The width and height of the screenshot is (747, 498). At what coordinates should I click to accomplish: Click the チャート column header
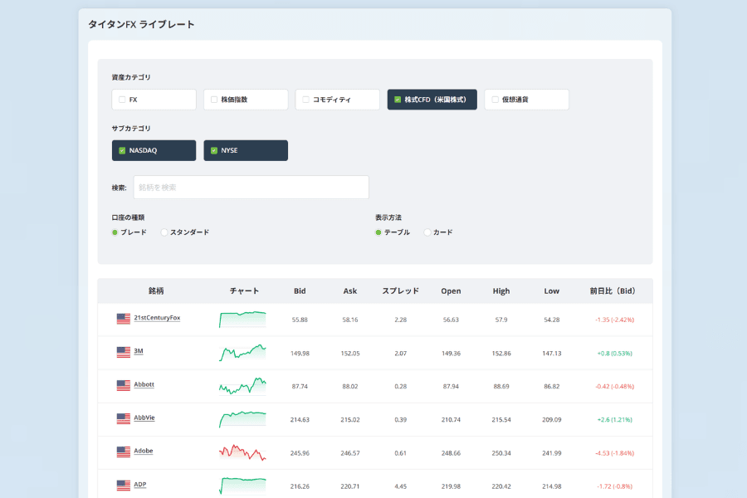coord(244,290)
